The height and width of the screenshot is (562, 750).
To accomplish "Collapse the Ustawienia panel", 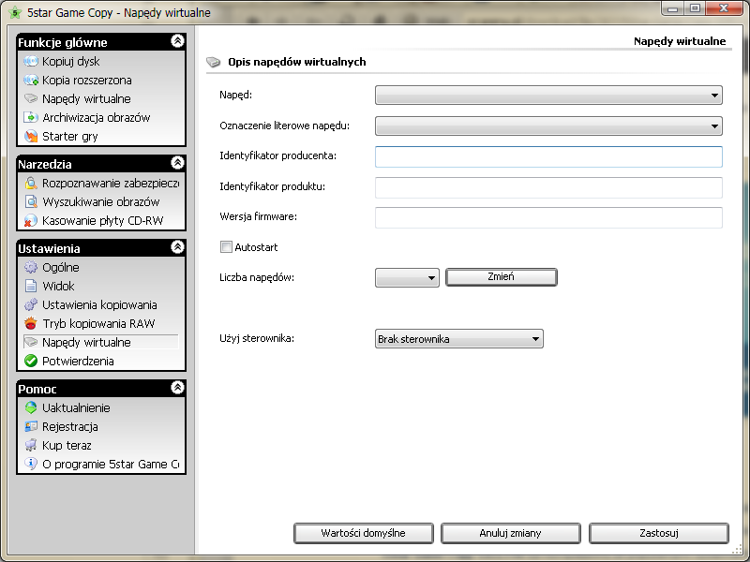I will (x=177, y=247).
